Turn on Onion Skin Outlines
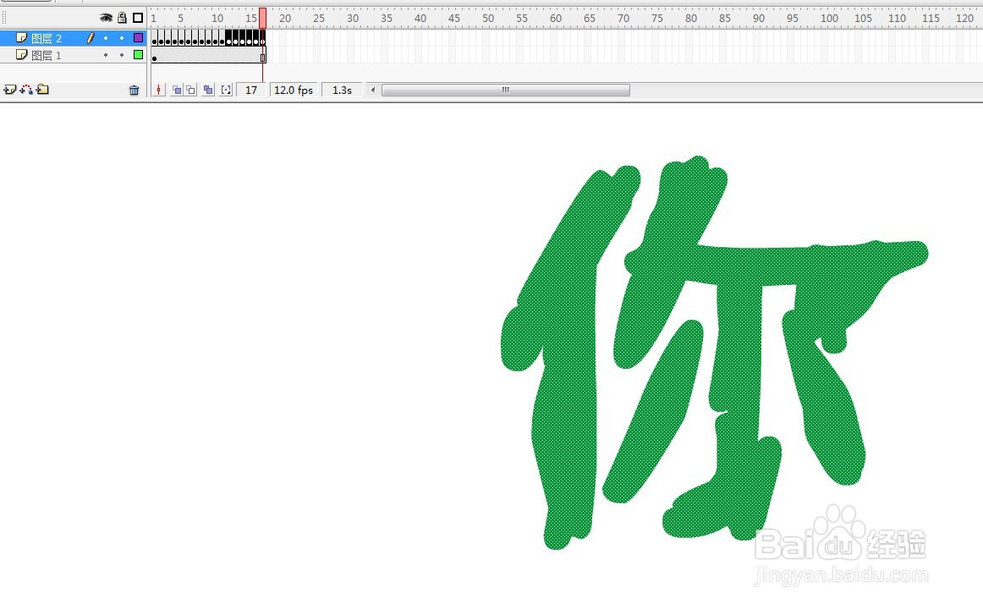 point(189,90)
